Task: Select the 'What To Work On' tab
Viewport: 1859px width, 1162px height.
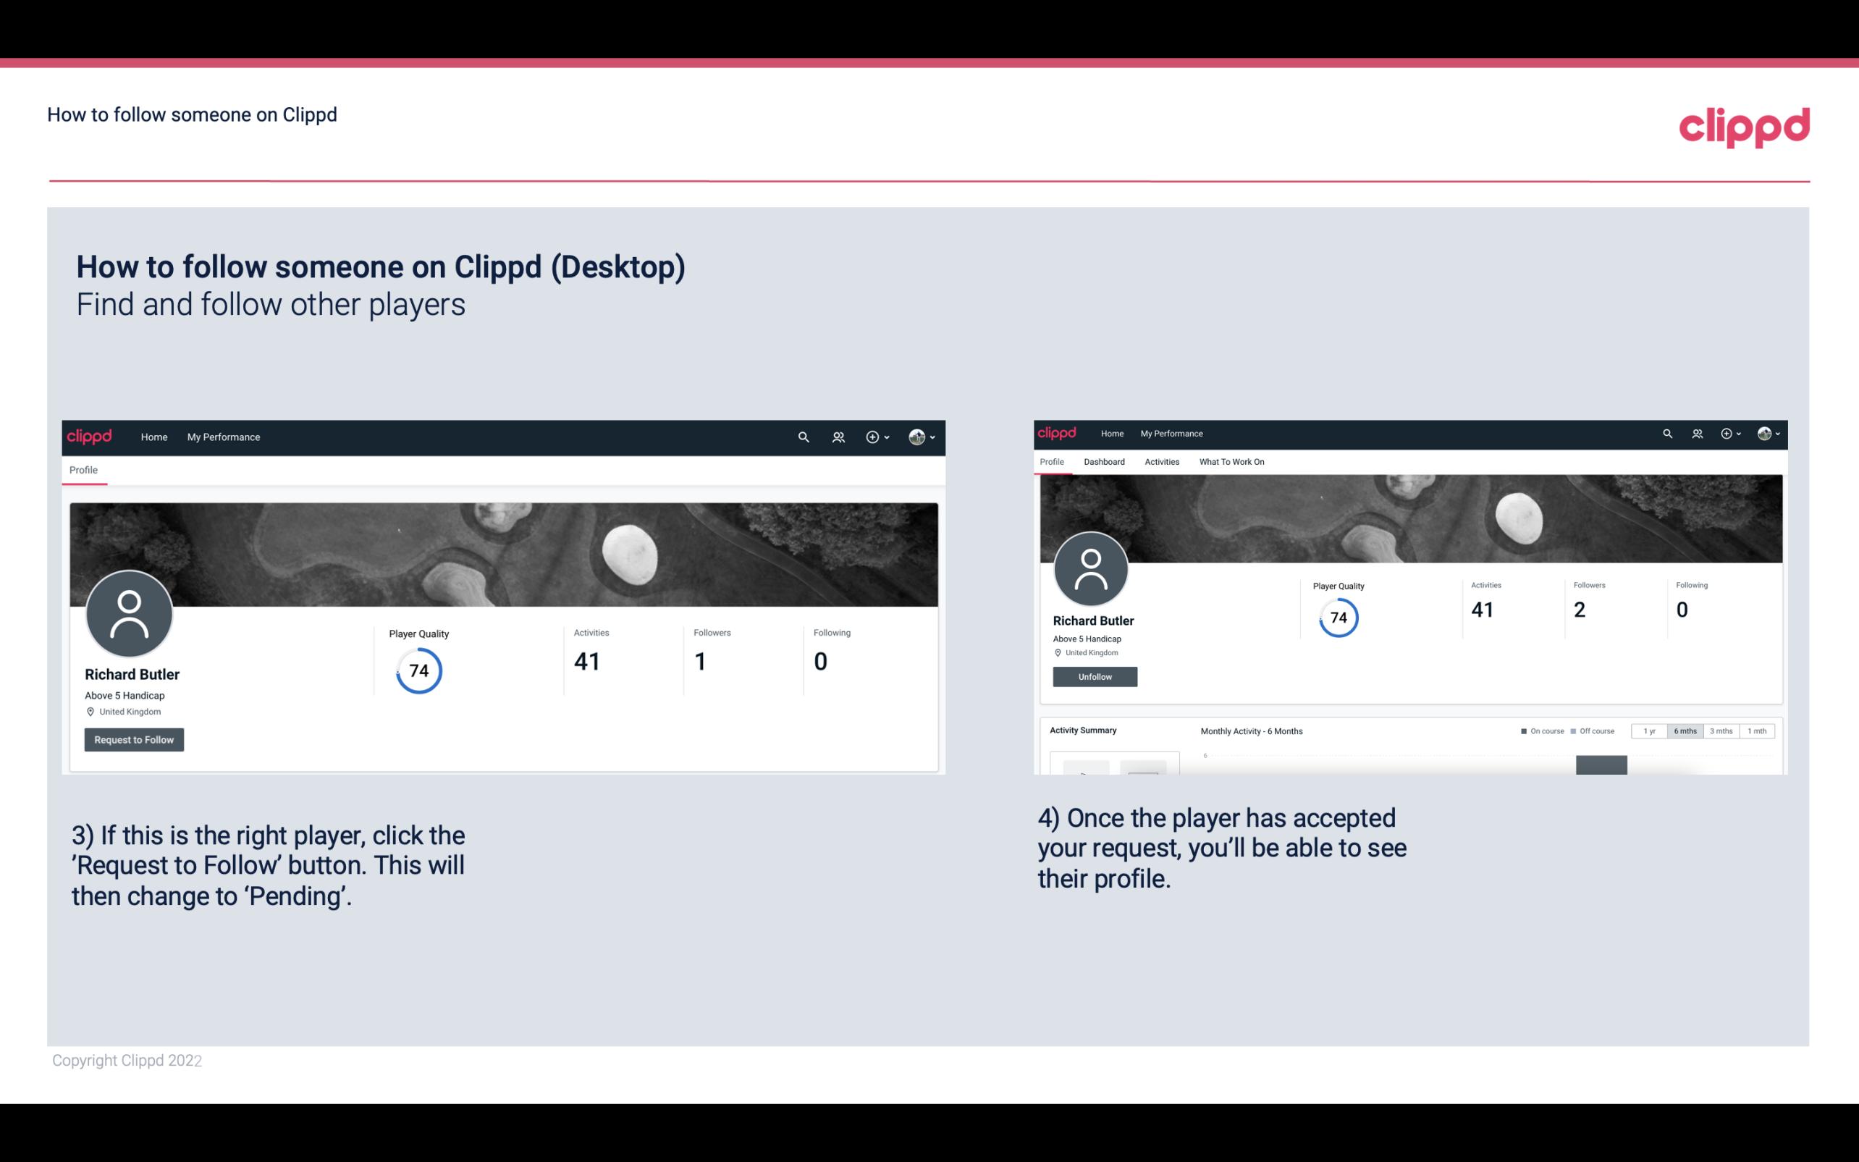Action: [x=1230, y=460]
